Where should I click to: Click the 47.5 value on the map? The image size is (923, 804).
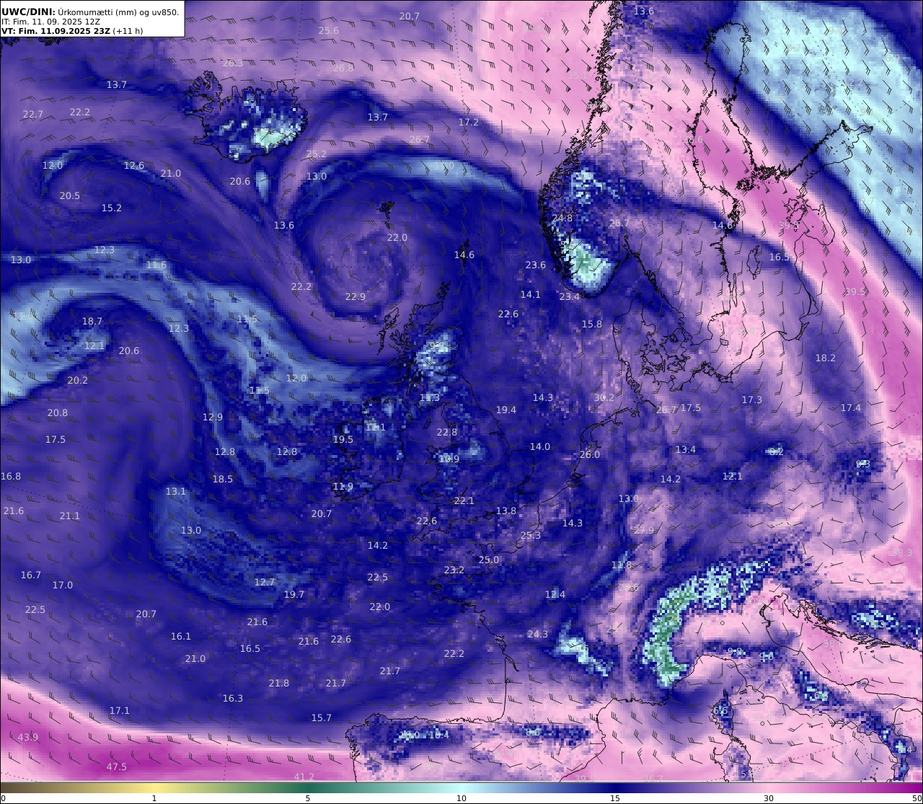(116, 767)
